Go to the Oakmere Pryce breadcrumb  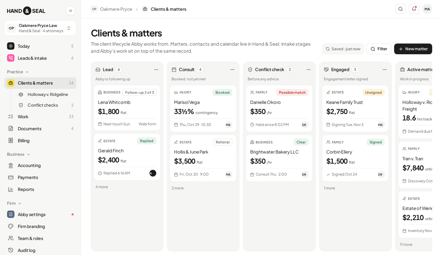(x=112, y=9)
